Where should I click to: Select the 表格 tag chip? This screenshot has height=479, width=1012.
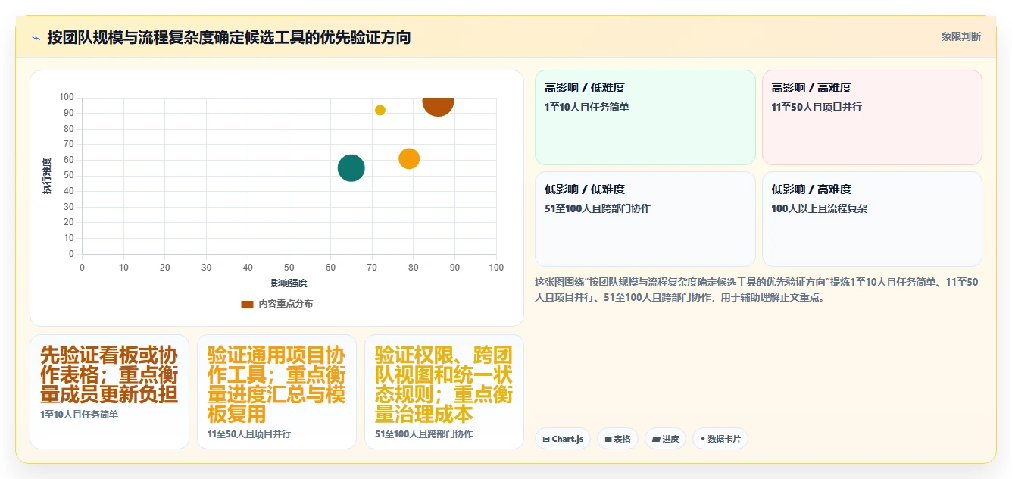pos(617,439)
